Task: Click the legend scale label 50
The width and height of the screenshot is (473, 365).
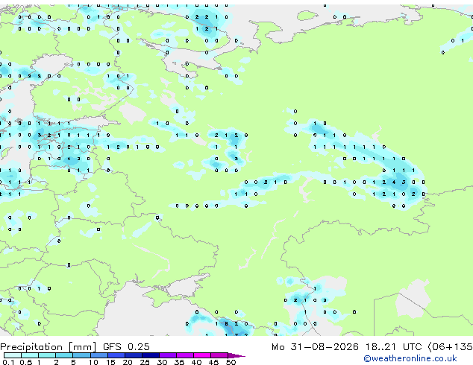Action: [231, 362]
